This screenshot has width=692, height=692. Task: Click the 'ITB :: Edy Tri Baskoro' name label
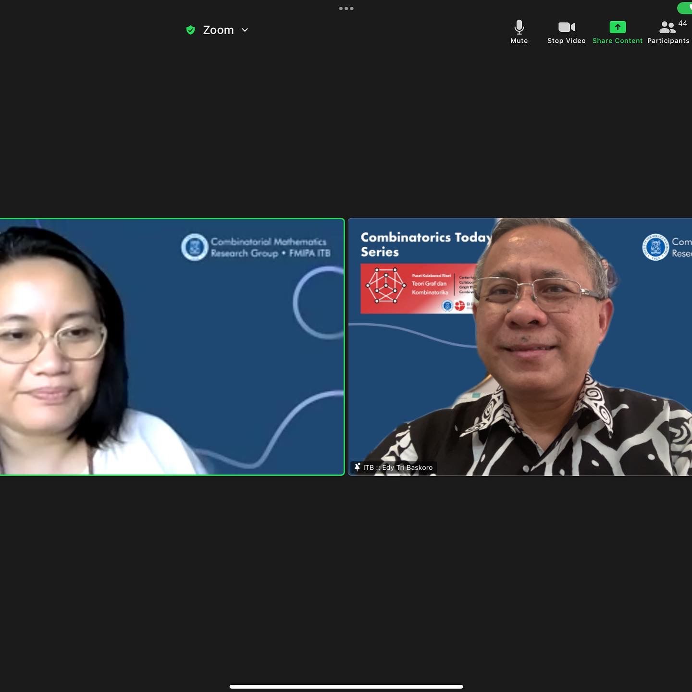tap(398, 467)
